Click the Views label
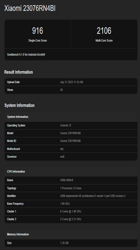This screenshot has height=250, width=140. 10,90
